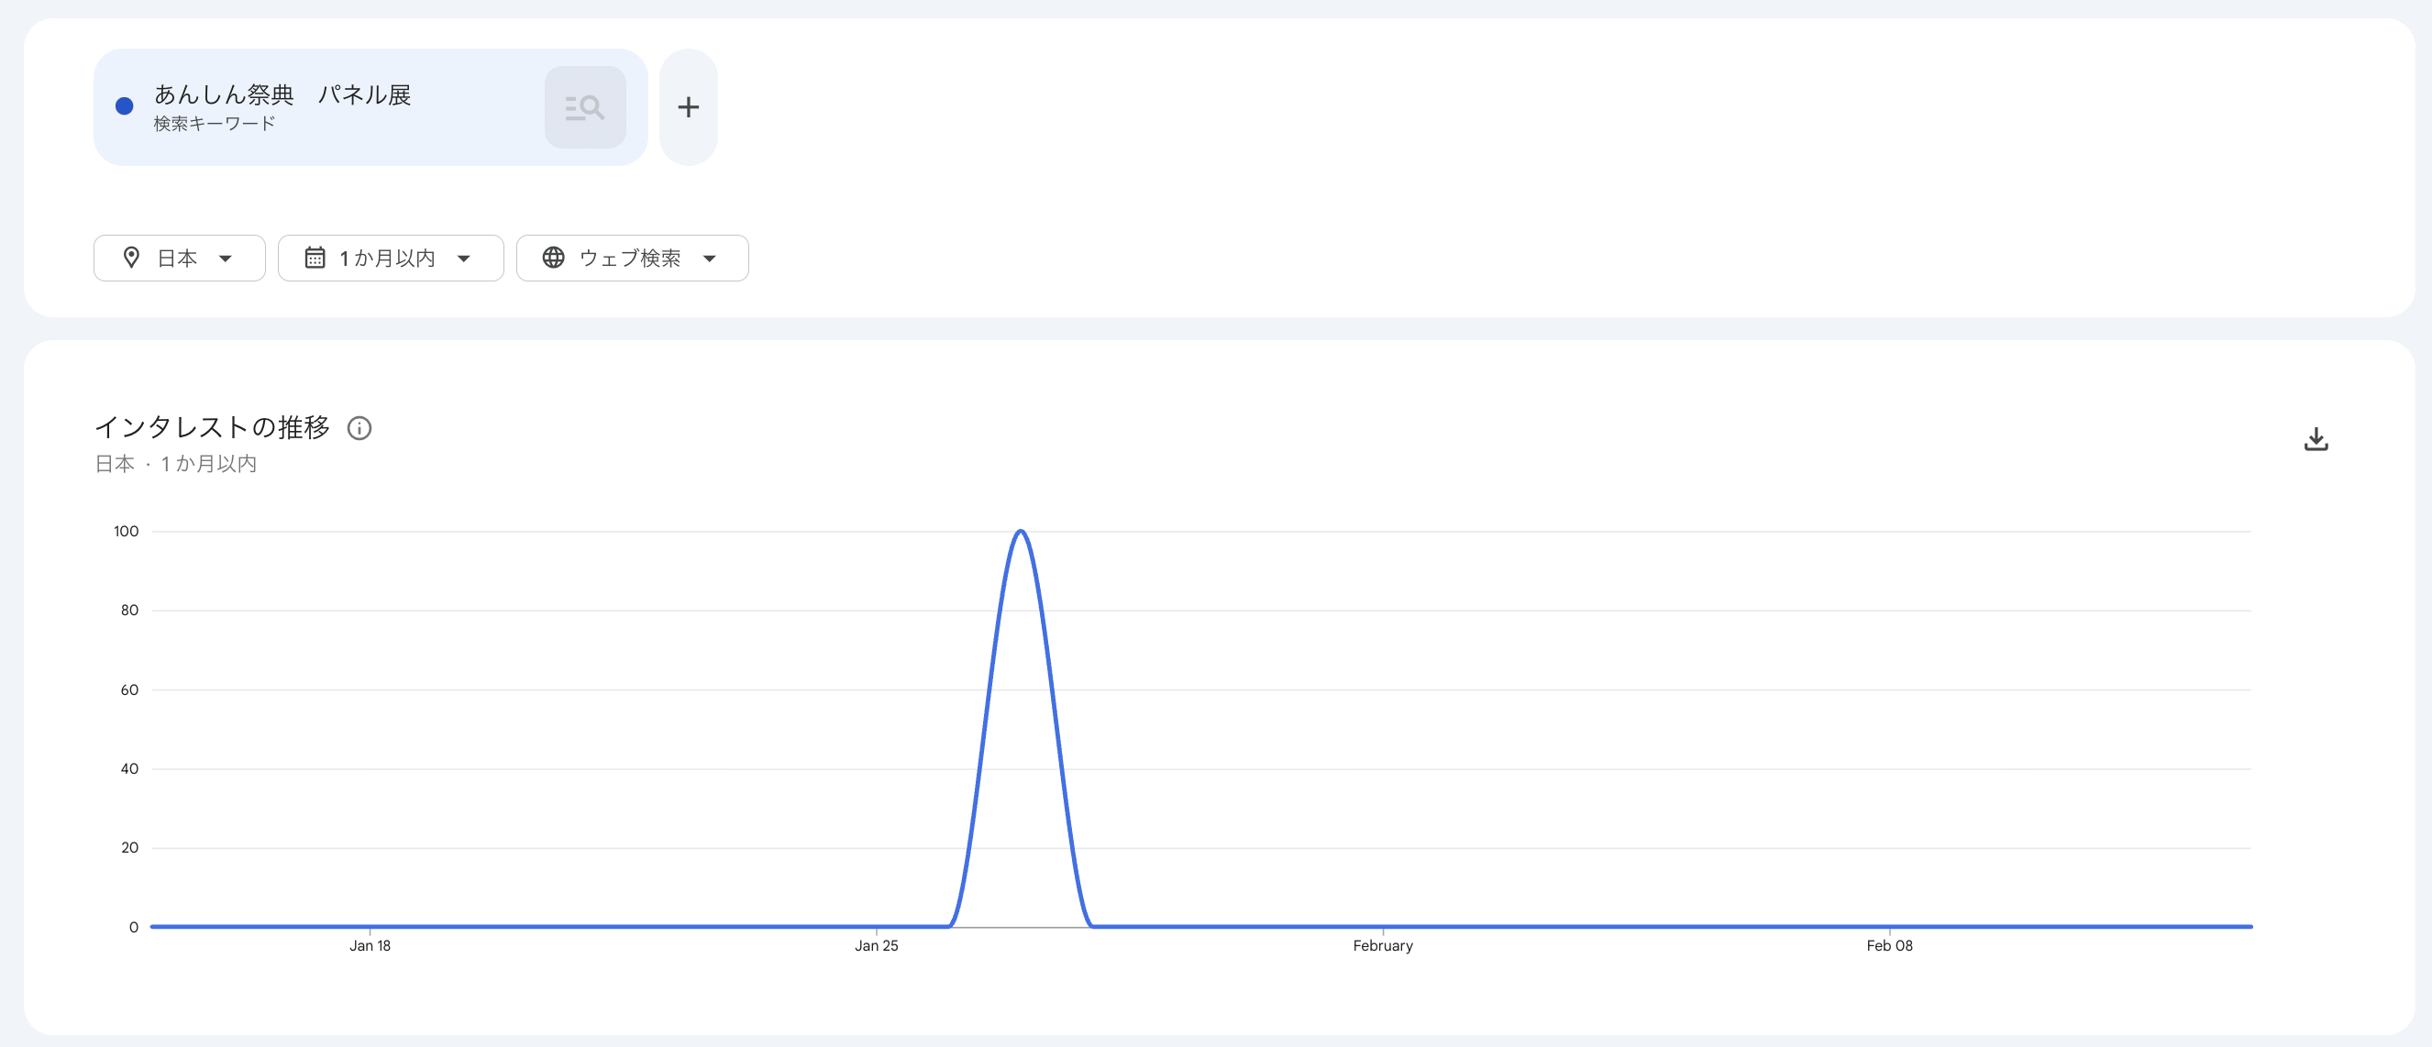This screenshot has width=2432, height=1047.
Task: Click the February axis label
Action: 1382,945
